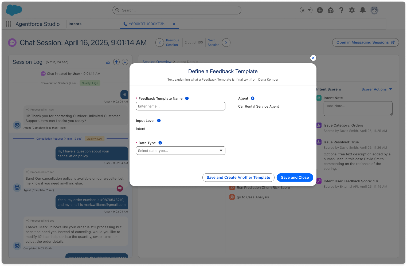Jump up with Session Log up arrow
The width and height of the screenshot is (407, 267).
tap(116, 62)
